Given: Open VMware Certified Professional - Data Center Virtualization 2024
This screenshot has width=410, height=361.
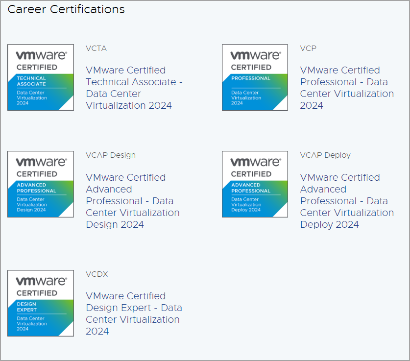Looking at the screenshot, I should [x=347, y=88].
